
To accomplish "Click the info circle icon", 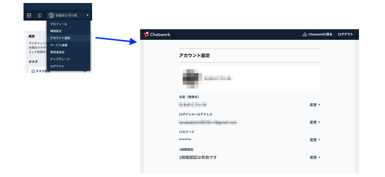I will [39, 15].
